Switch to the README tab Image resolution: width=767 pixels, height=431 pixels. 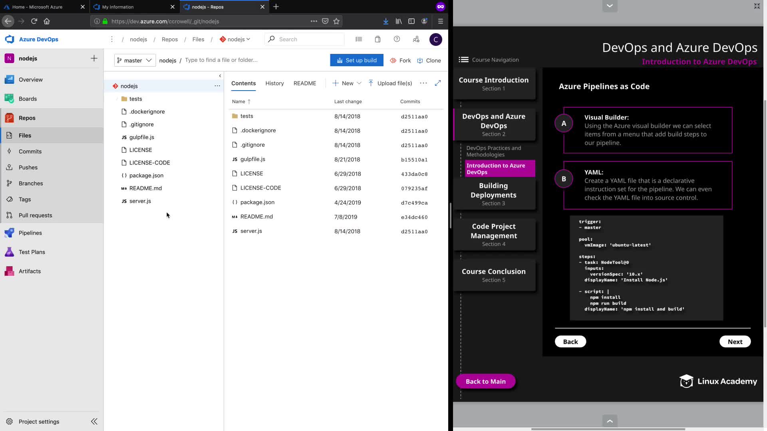coord(304,83)
